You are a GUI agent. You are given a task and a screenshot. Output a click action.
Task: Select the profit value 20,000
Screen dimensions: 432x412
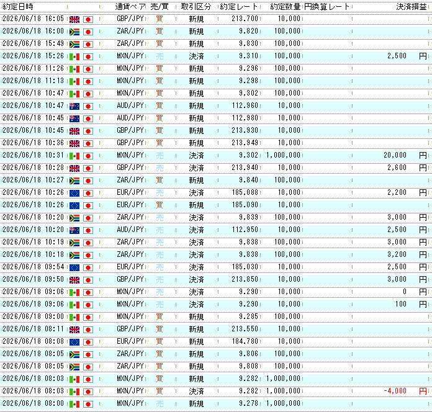[x=395, y=155]
